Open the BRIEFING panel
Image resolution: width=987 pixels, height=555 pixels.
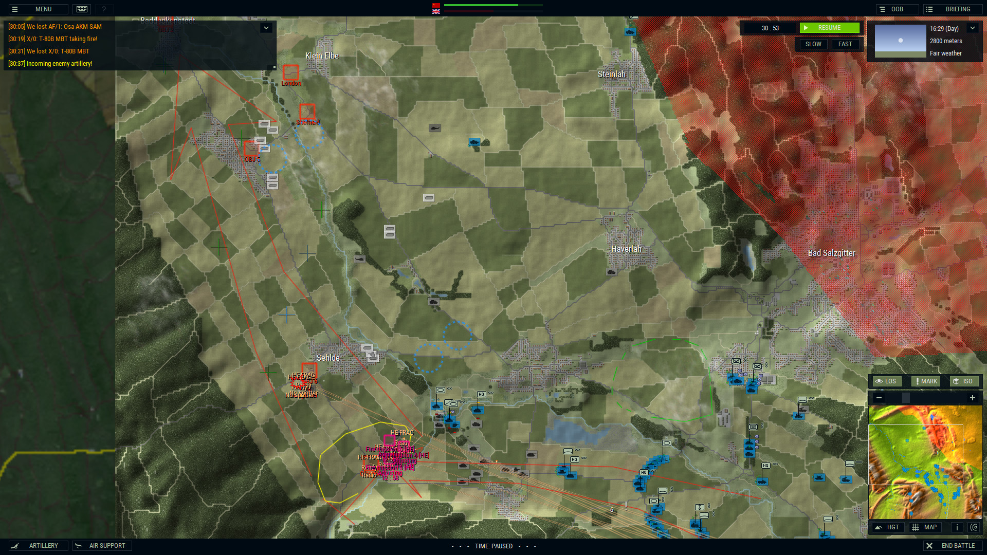tap(953, 9)
